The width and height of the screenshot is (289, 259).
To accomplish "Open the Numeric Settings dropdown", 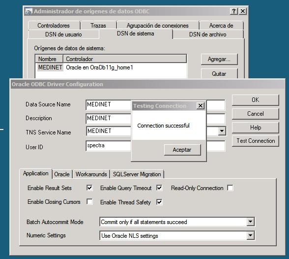I will click(250, 235).
